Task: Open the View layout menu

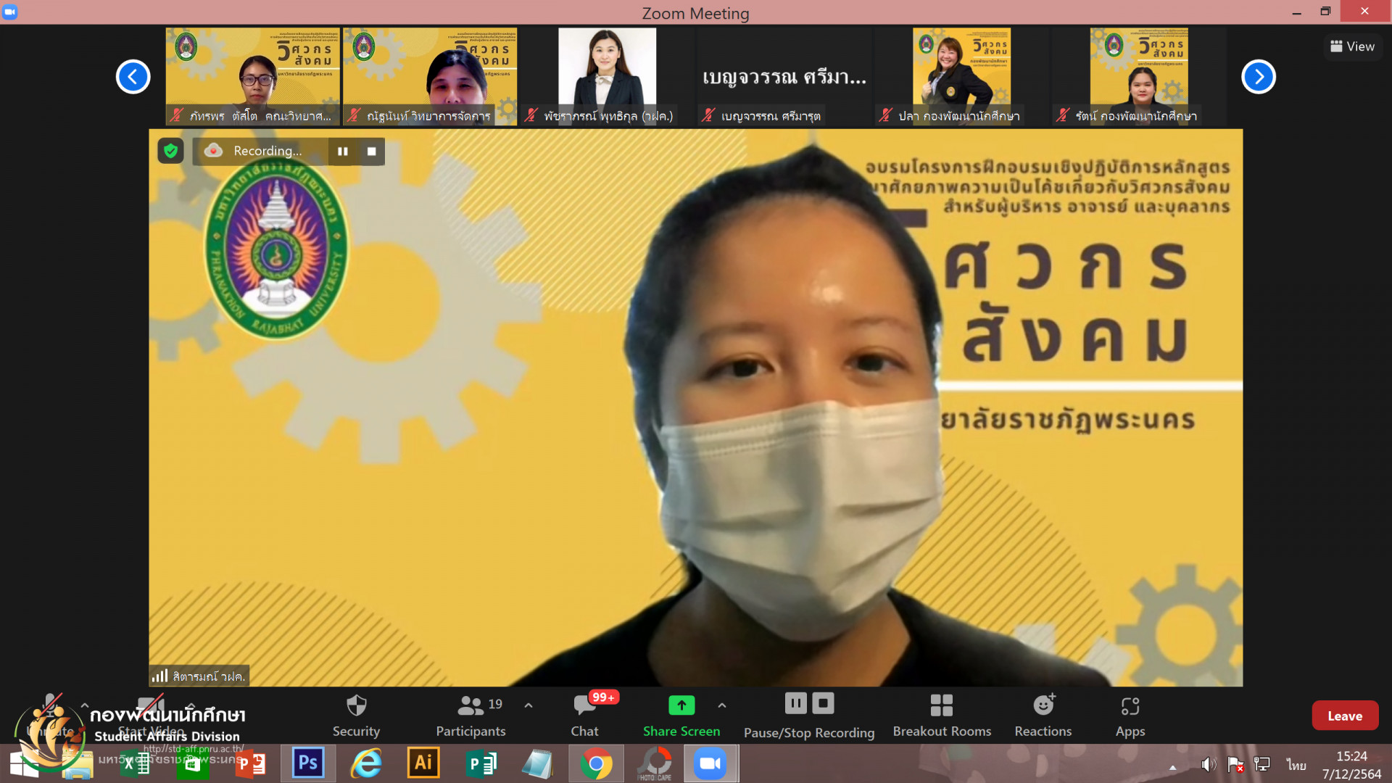Action: 1352,46
